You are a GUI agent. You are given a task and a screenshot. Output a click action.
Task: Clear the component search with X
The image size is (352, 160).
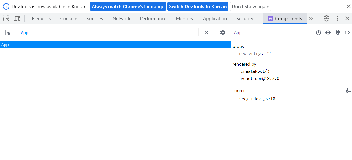pos(207,32)
